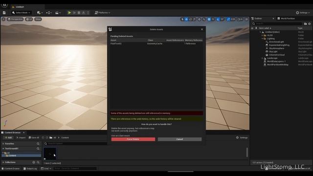
Task: Expand the HLOD folder in Outliner
Action: pos(262,35)
